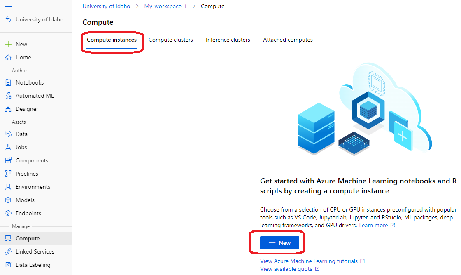Click the back arrow beside University of Idaho
461x275 pixels.
tap(8, 19)
